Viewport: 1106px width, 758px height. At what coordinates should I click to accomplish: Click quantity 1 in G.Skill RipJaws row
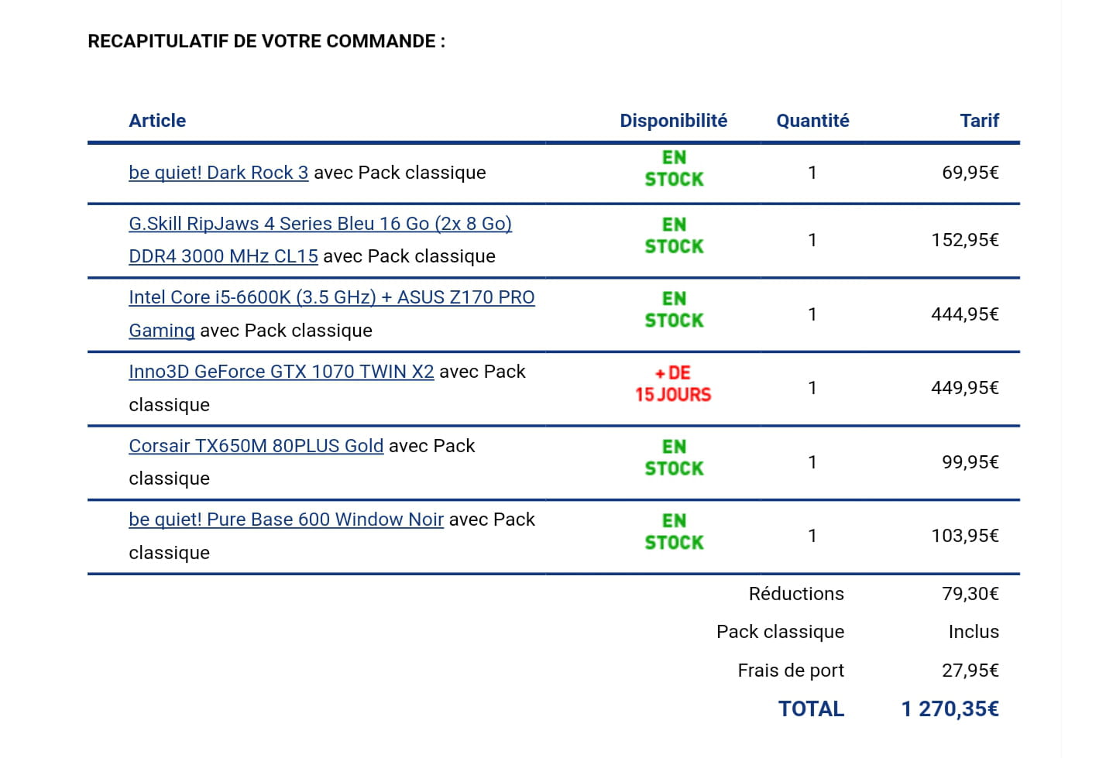pyautogui.click(x=812, y=240)
